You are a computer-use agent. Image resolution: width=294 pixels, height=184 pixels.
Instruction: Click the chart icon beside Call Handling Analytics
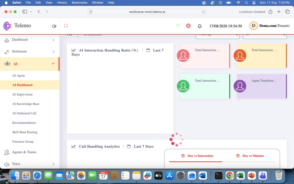click(74, 146)
